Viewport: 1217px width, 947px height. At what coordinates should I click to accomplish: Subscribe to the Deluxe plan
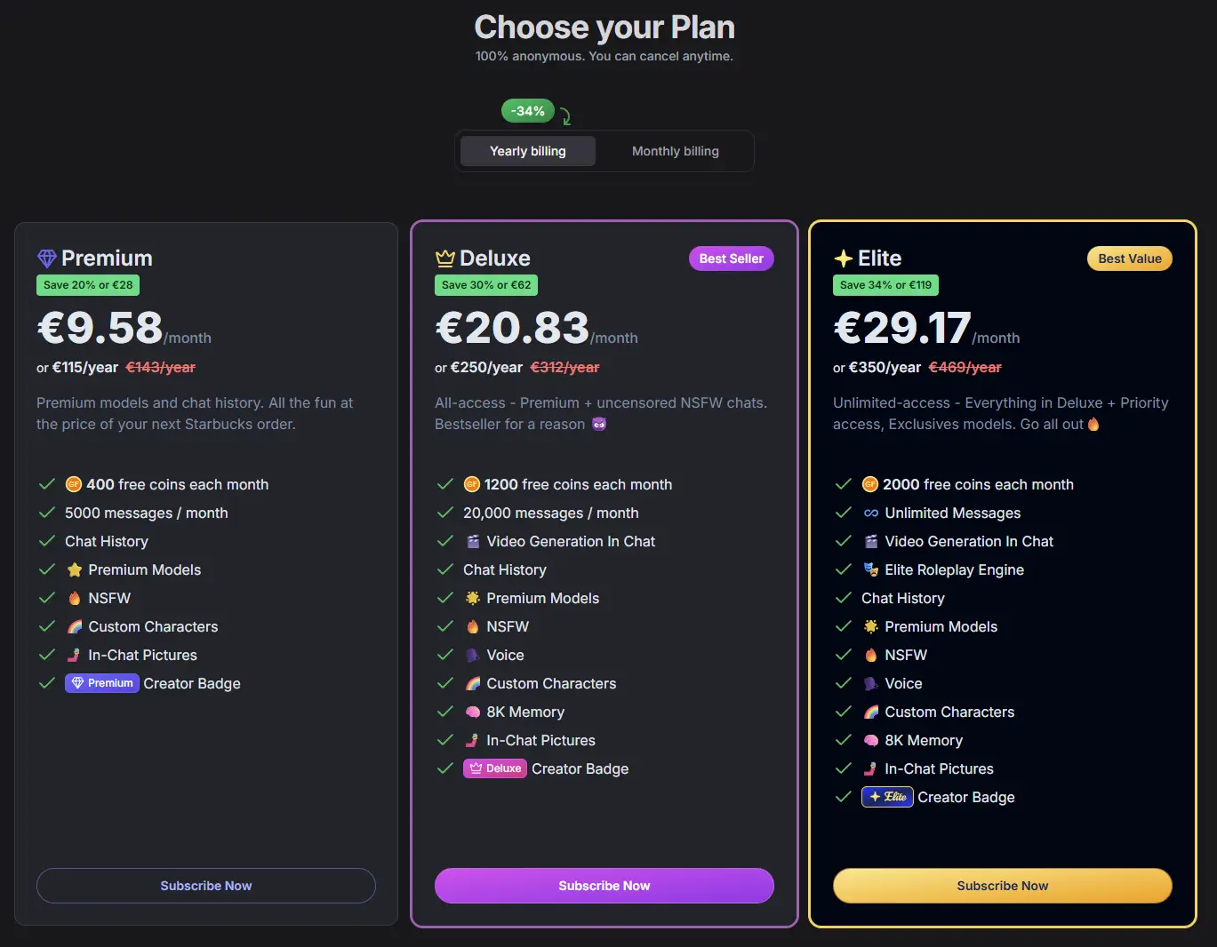pyautogui.click(x=604, y=886)
